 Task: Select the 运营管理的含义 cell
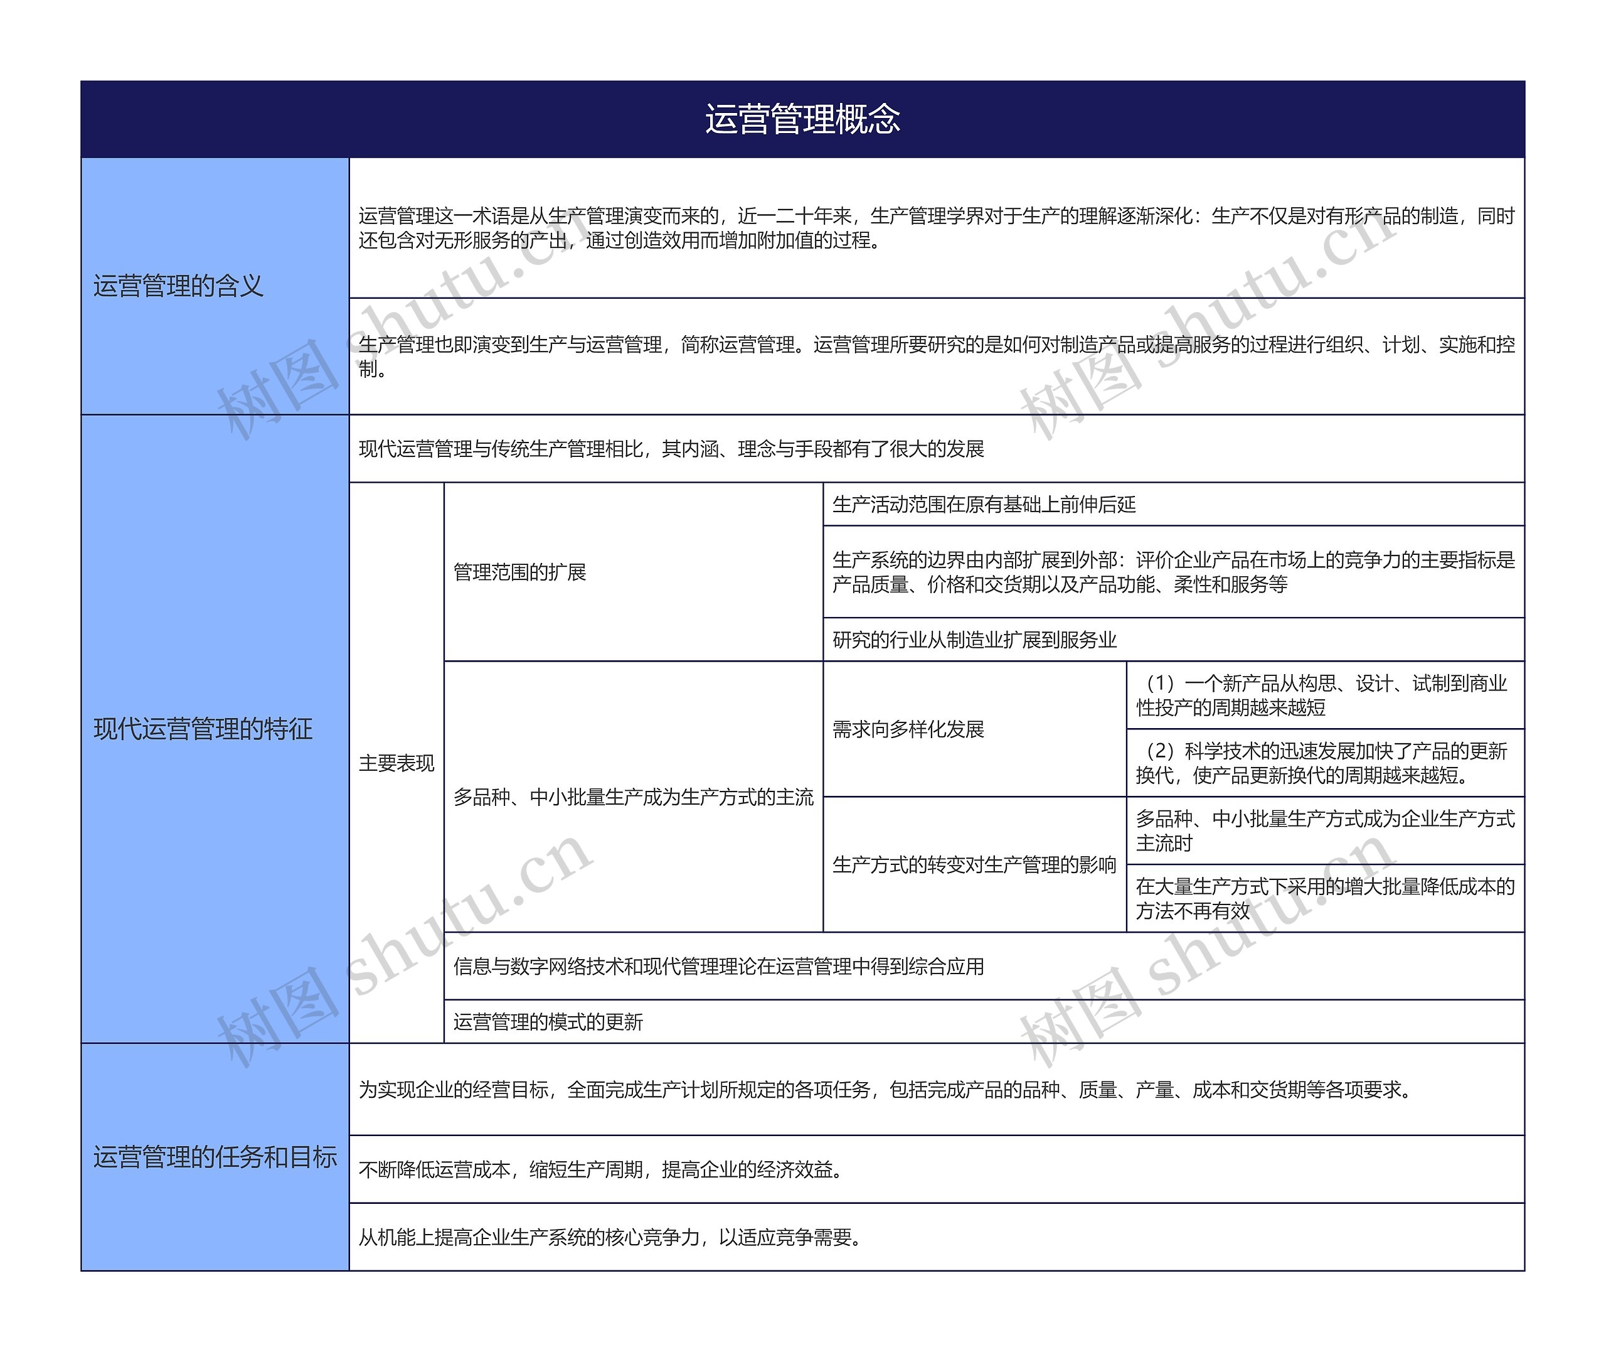(215, 286)
